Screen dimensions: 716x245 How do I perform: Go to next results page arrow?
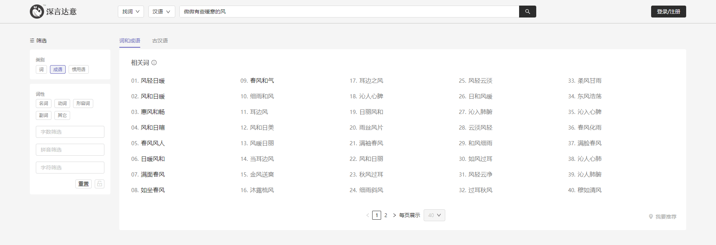(395, 215)
